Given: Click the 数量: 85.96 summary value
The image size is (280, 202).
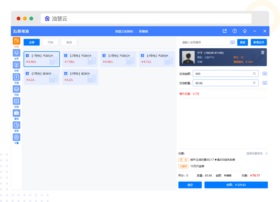Looking at the screenshot, I should (204, 175).
